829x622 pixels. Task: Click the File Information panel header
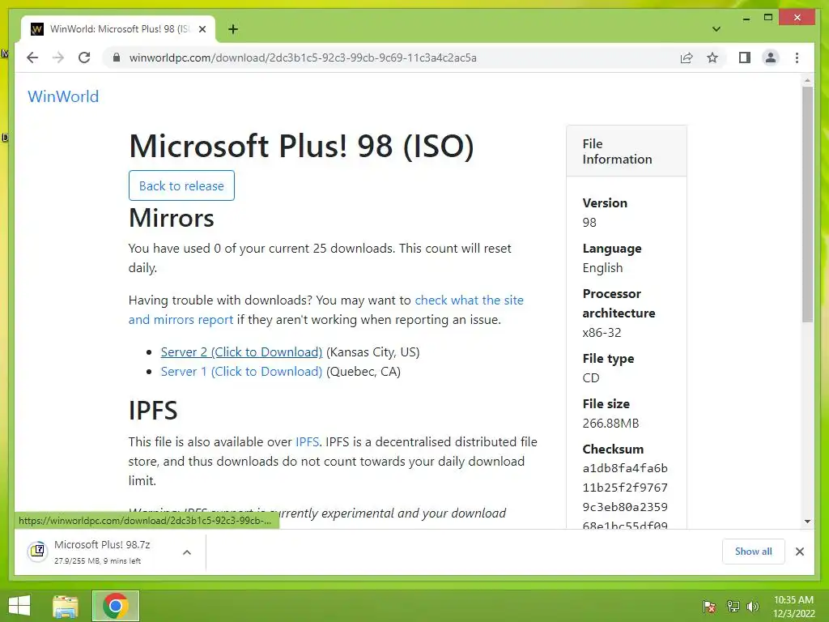(627, 151)
